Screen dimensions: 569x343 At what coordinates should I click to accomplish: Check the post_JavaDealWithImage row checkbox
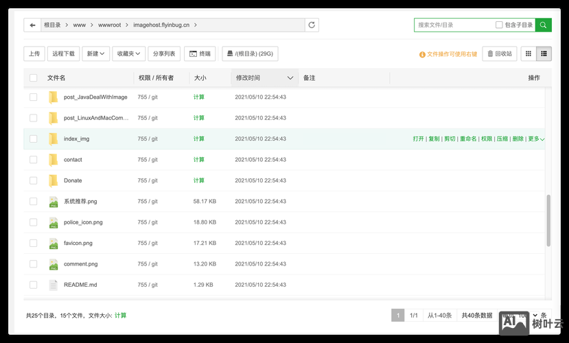(34, 97)
